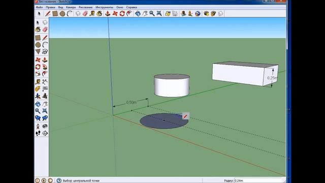The width and height of the screenshot is (325, 183).
Task: Open the Инструменты menu
Action: tap(104, 7)
